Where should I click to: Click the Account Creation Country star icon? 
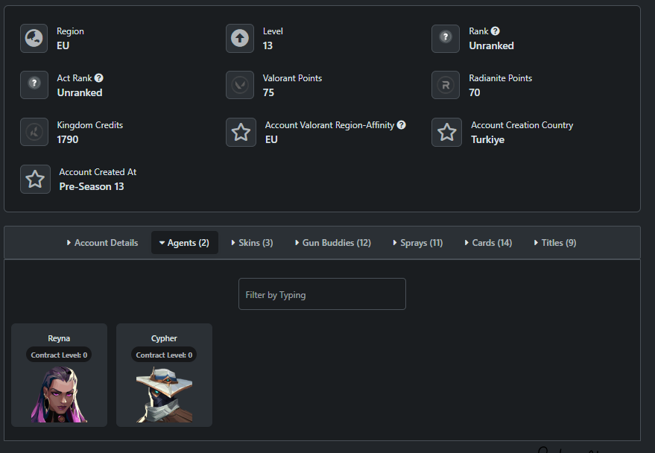pyautogui.click(x=446, y=133)
